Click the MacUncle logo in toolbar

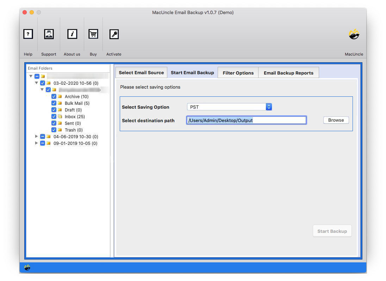click(354, 34)
